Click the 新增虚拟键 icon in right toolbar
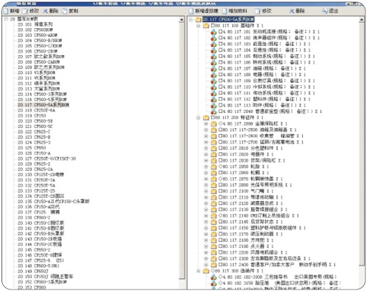The width and height of the screenshot is (367, 291). pyautogui.click(x=191, y=11)
